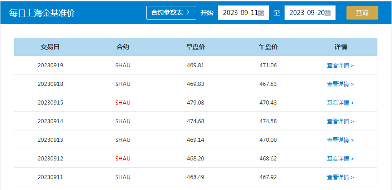392x190 pixels.
Task: View details of the 20230914 entry
Action: click(340, 121)
